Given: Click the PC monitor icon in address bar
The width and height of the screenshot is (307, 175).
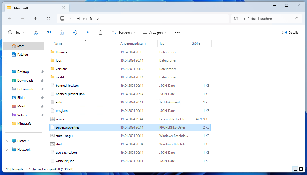Looking at the screenshot, I should click(x=62, y=19).
